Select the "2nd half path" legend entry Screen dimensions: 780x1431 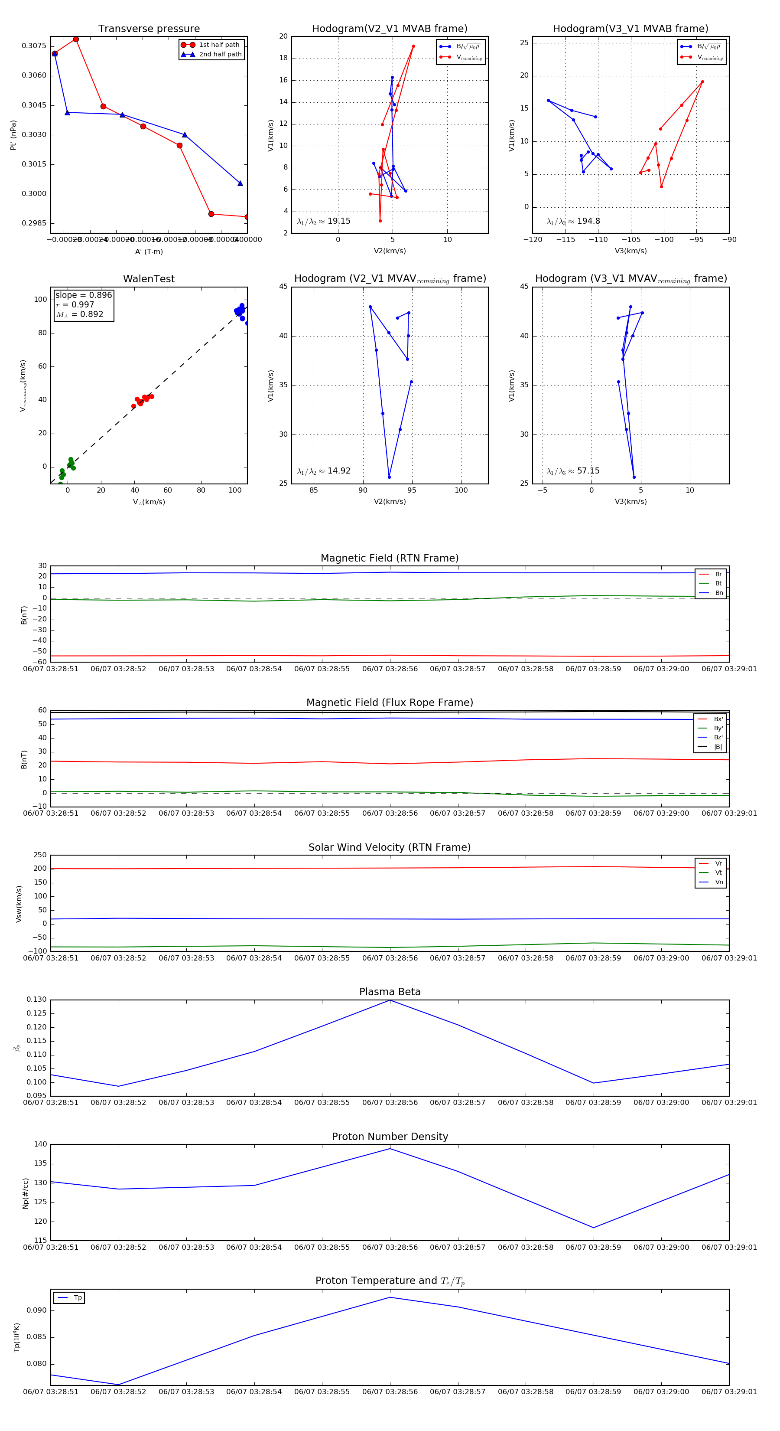(211, 55)
